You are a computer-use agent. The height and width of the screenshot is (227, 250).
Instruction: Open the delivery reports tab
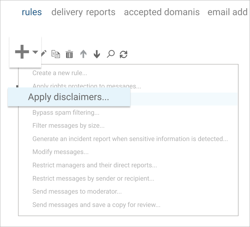(x=83, y=12)
